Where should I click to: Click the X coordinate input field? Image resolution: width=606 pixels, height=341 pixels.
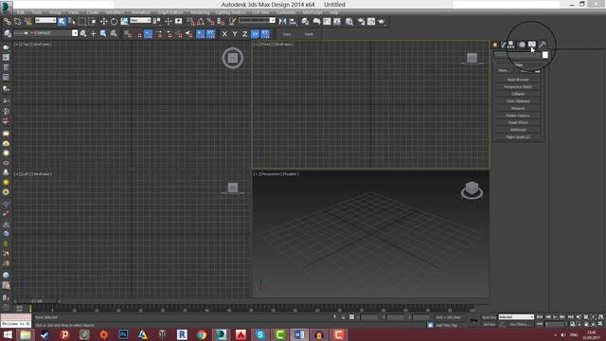(369, 317)
